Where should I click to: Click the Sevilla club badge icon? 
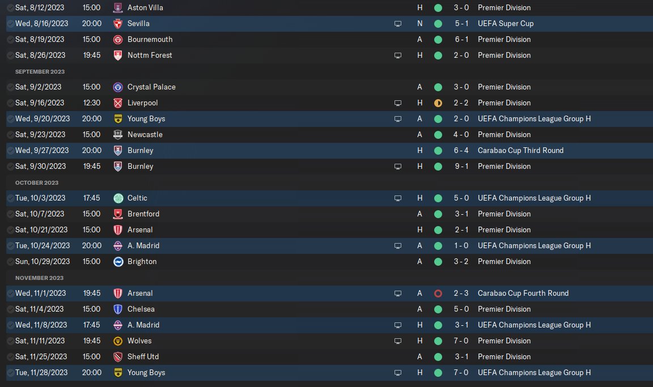pos(118,24)
